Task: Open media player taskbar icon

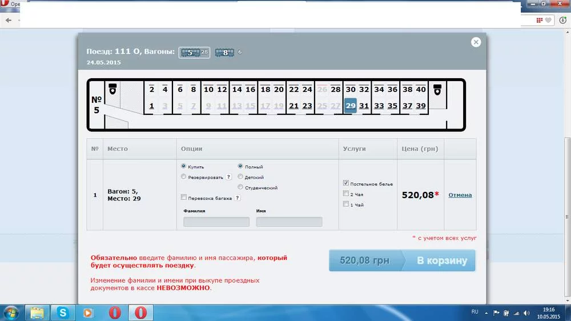Action: tap(88, 312)
